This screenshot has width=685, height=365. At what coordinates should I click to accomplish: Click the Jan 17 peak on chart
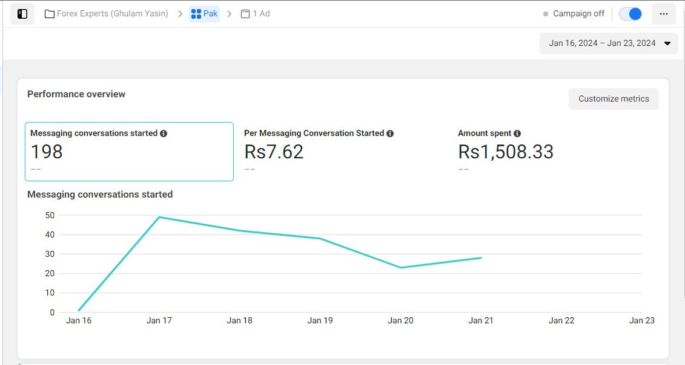coord(159,217)
